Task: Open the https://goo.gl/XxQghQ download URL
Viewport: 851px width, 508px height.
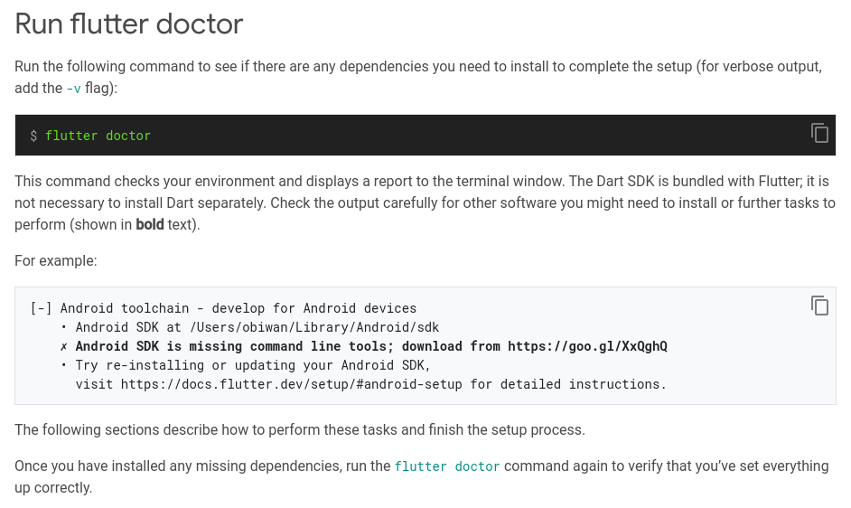Action: [x=587, y=346]
